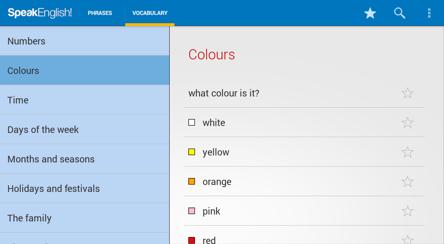Click the orange colour swatch
444x244 pixels.
[191, 182]
